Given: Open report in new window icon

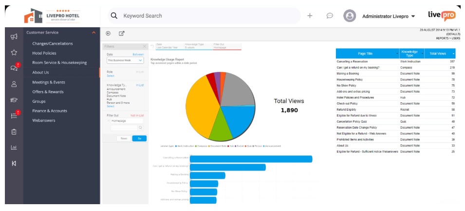Looking at the screenshot, I should (x=121, y=34).
